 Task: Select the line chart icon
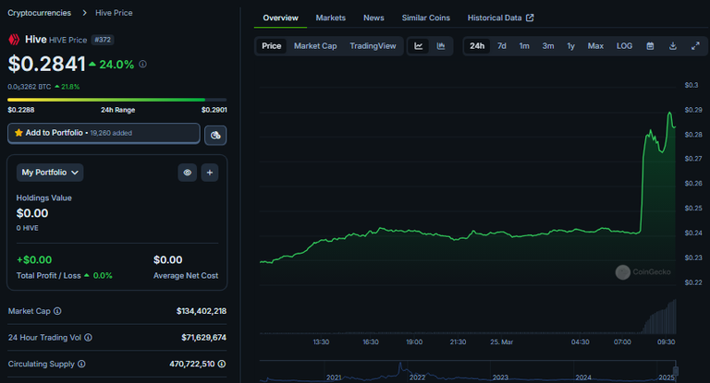pos(419,46)
